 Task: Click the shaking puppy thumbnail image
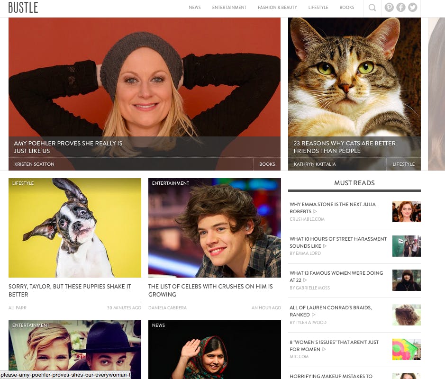click(75, 228)
